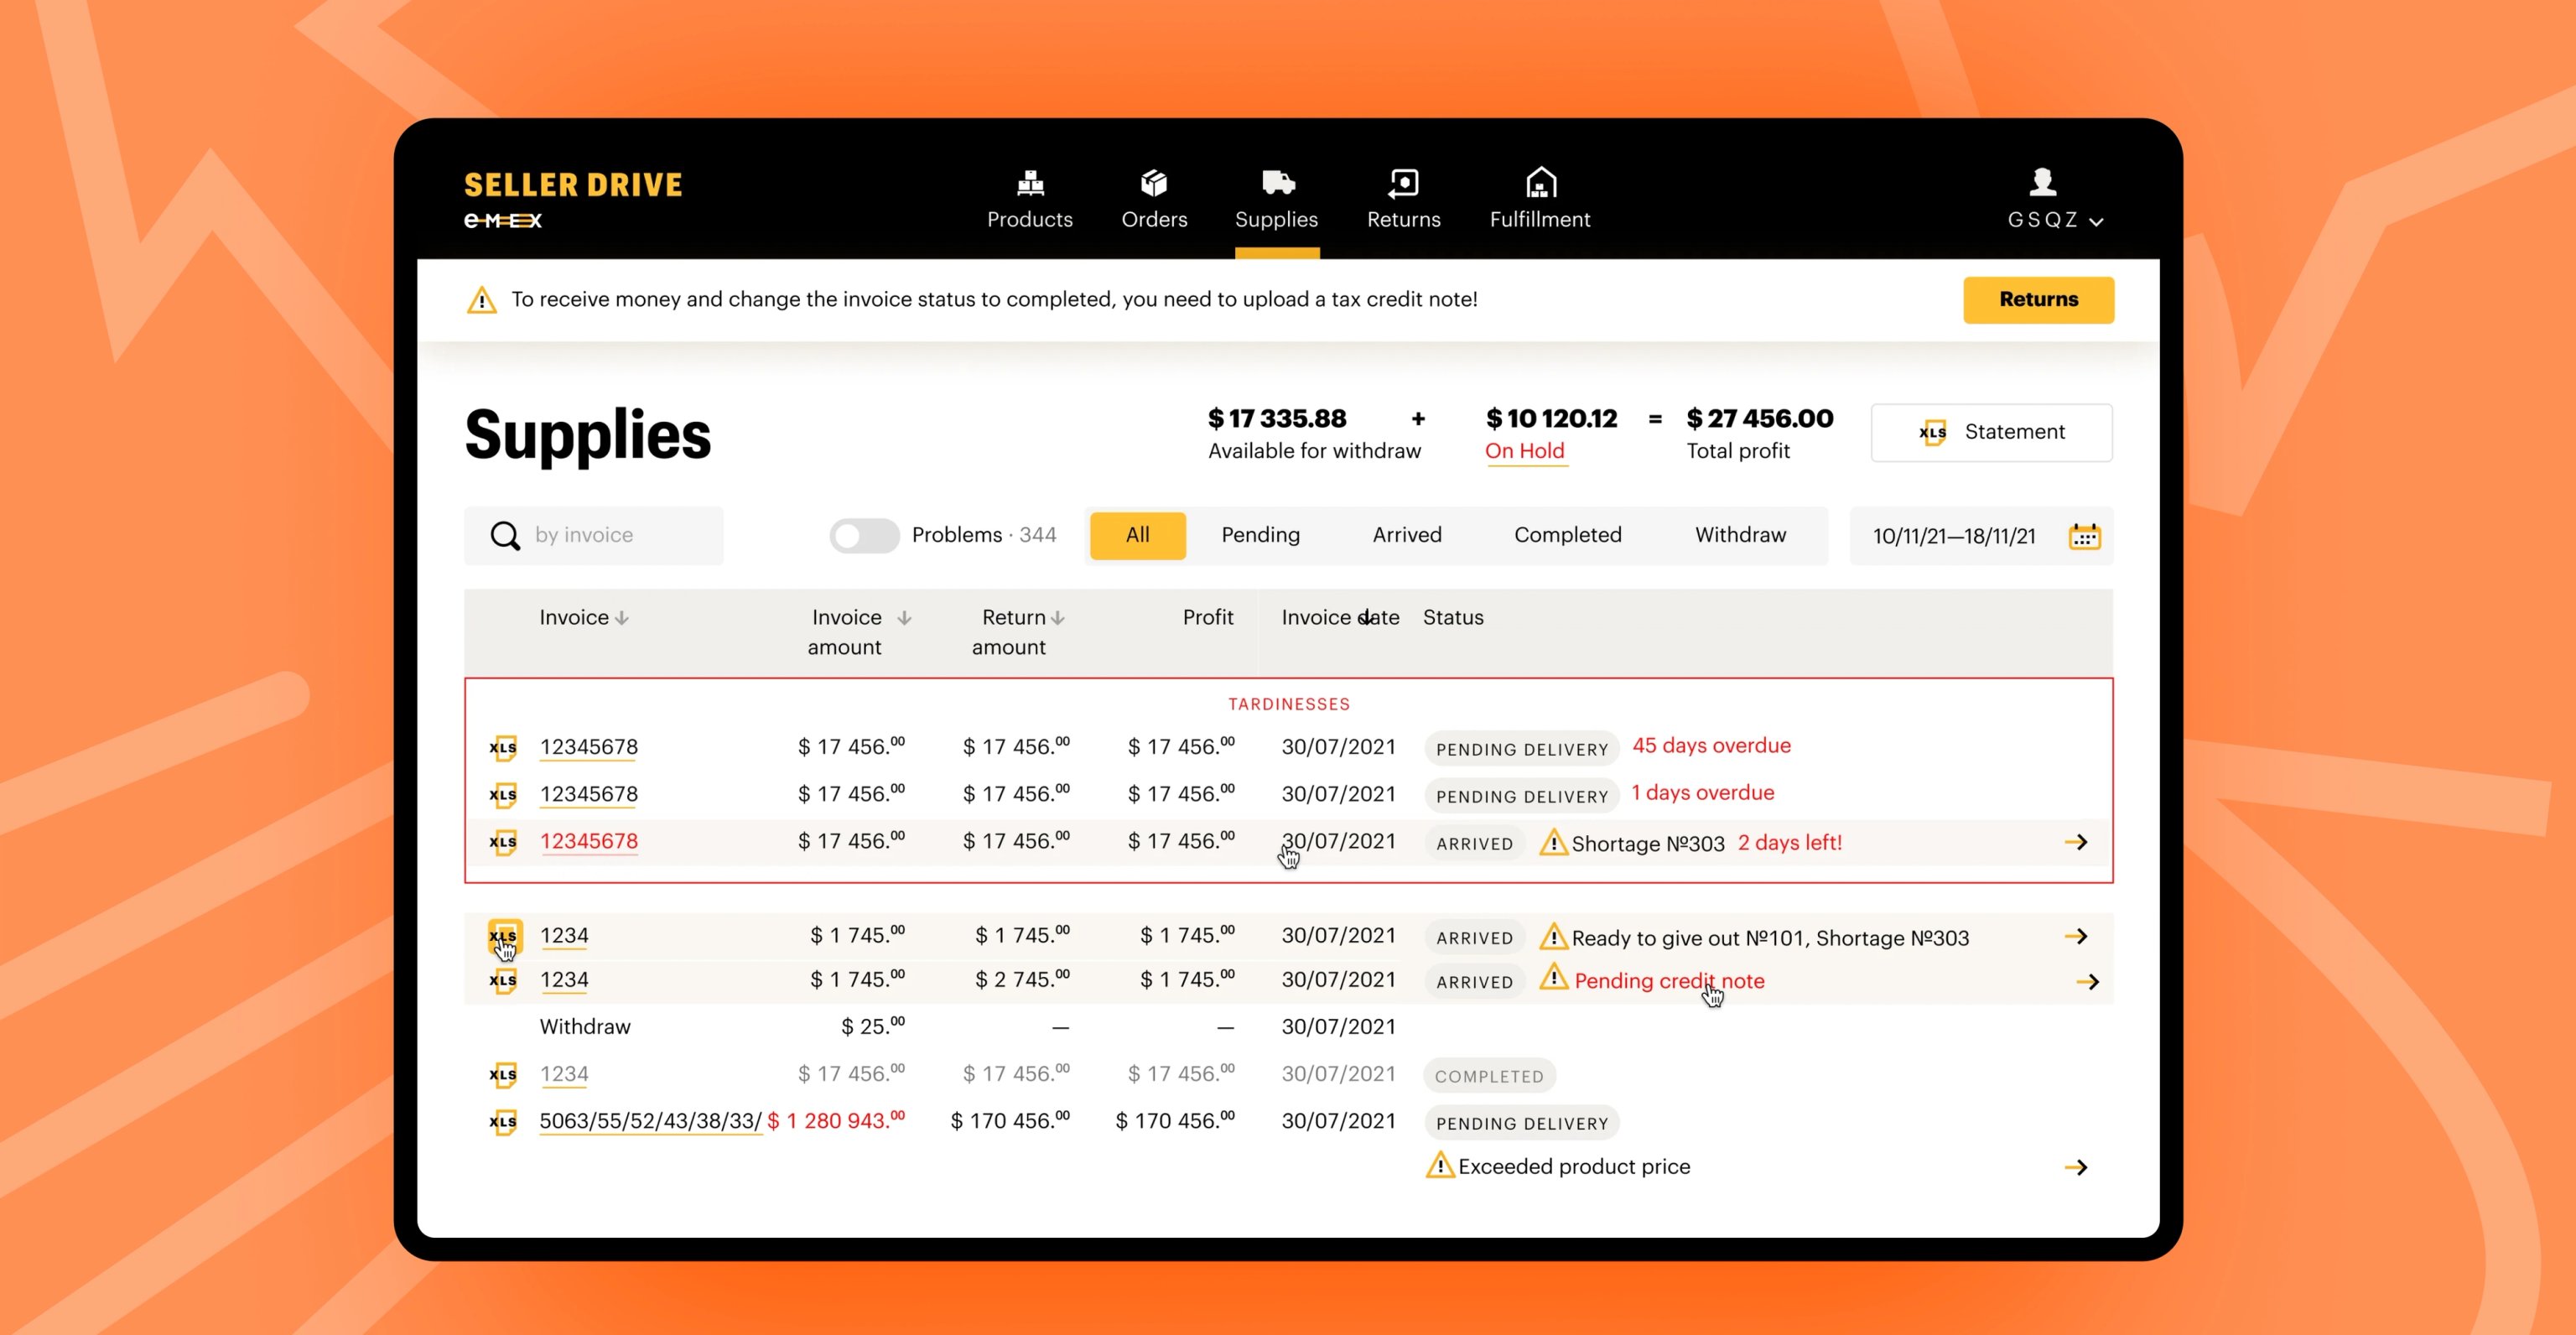Download XLS for the Completed invoice row

point(503,1075)
